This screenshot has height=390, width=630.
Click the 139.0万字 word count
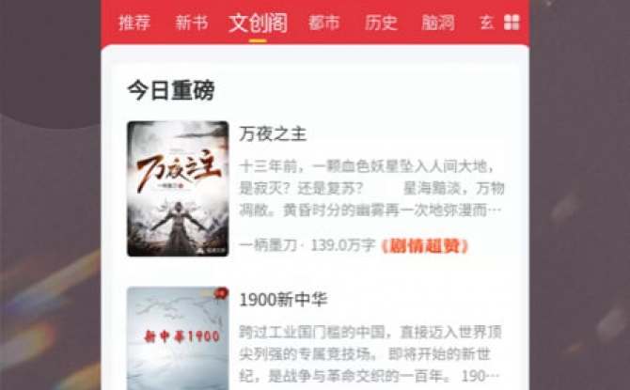[x=343, y=245]
